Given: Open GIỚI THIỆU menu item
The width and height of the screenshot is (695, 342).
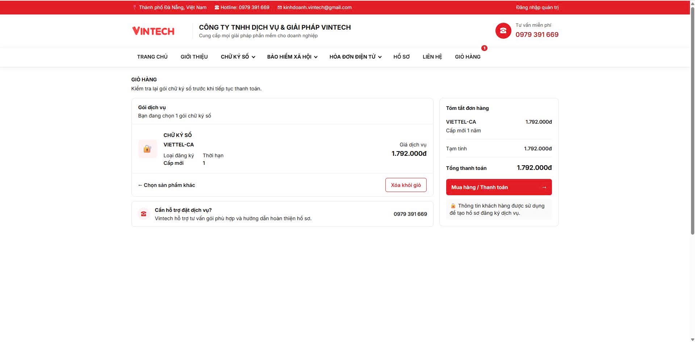Looking at the screenshot, I should click(194, 57).
